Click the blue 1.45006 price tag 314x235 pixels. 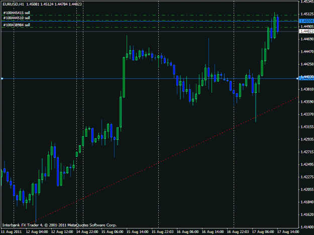(306, 21)
